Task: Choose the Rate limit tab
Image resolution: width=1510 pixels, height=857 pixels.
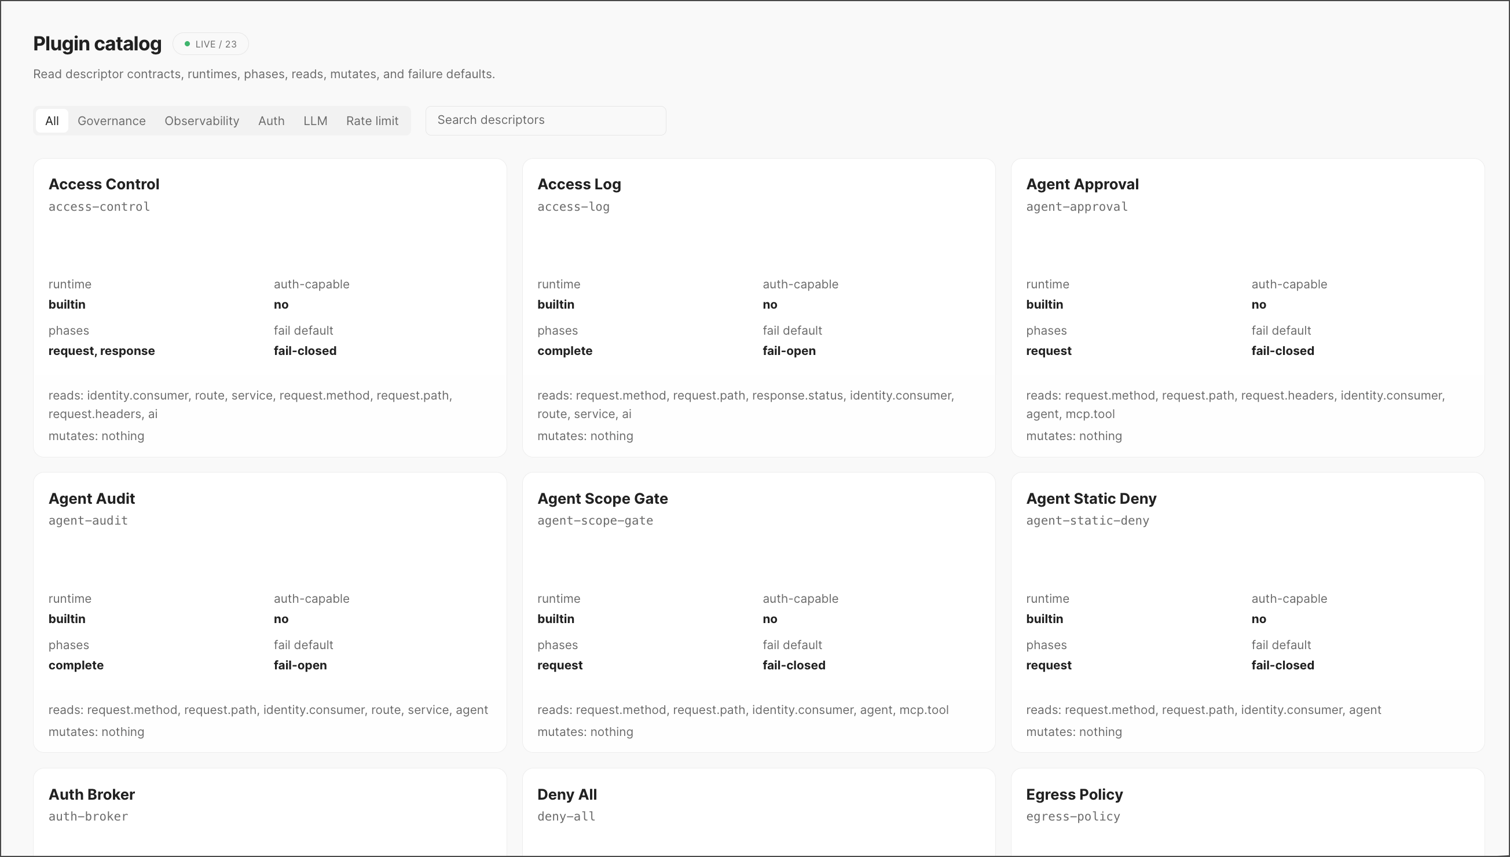Action: pyautogui.click(x=372, y=120)
